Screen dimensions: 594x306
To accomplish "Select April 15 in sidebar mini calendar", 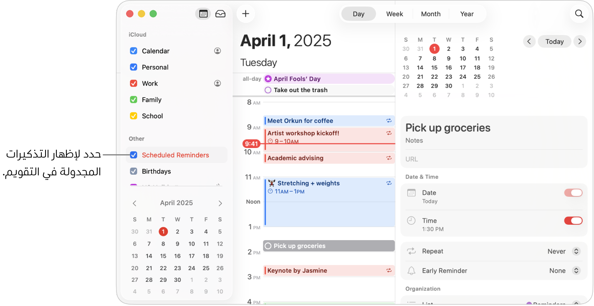I will point(163,256).
